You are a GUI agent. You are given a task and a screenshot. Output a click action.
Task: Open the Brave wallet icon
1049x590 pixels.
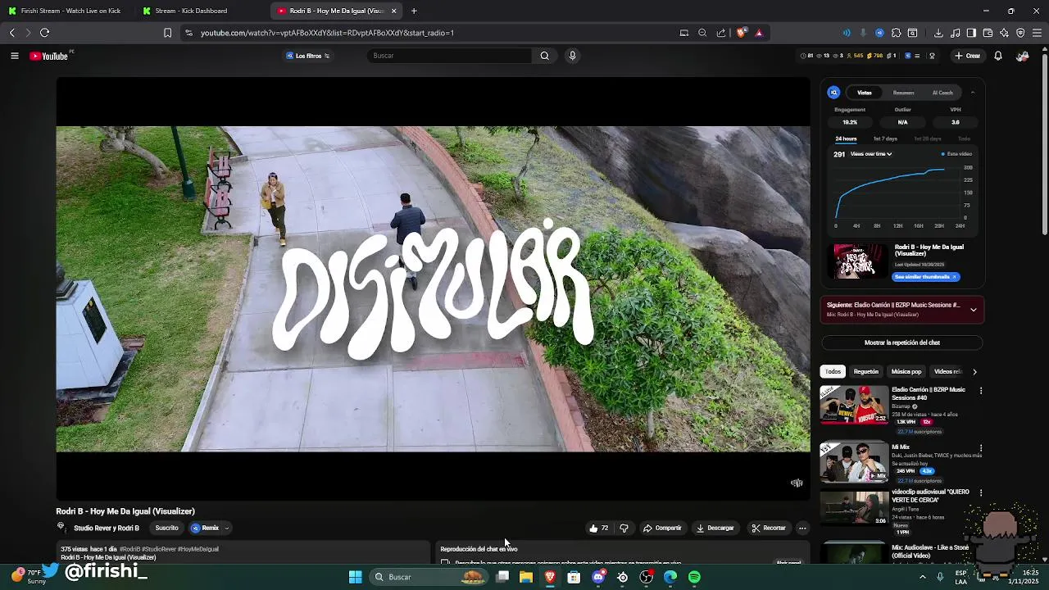pyautogui.click(x=988, y=33)
